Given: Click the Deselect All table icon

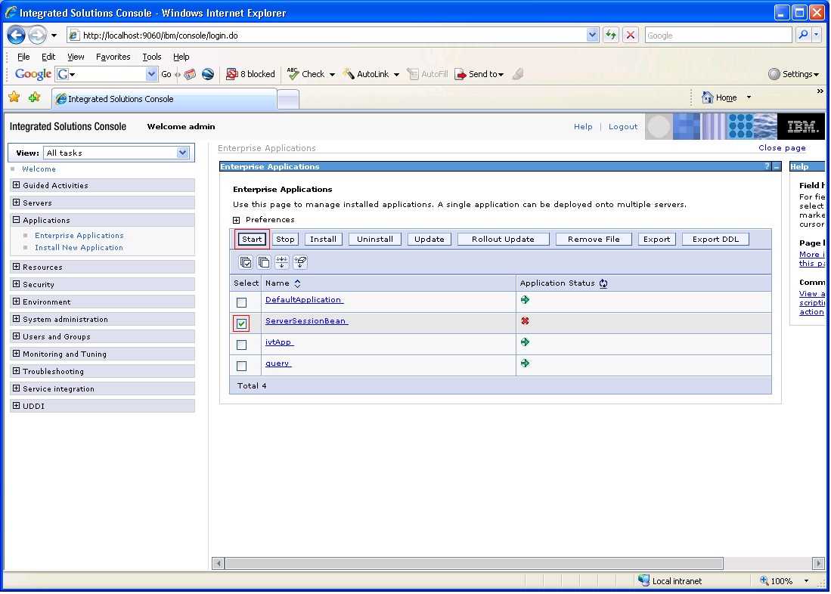Looking at the screenshot, I should point(263,261).
